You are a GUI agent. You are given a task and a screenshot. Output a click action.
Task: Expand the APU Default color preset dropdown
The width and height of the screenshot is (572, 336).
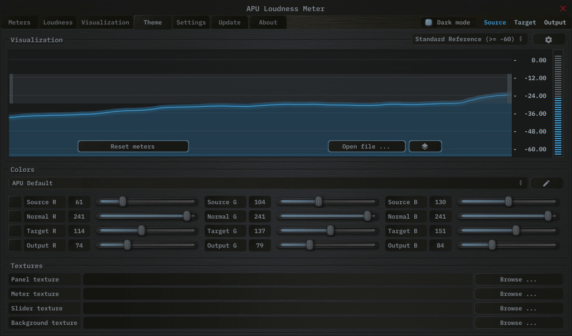pos(268,183)
